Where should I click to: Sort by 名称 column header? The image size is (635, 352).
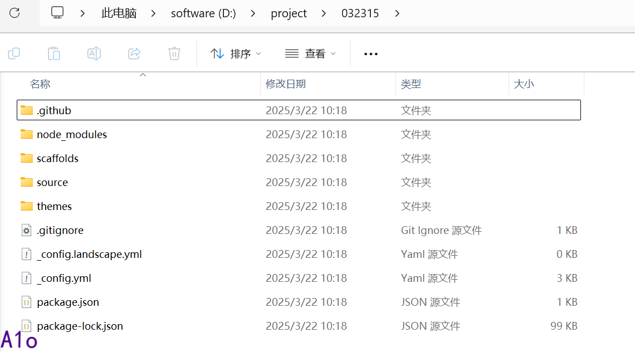pyautogui.click(x=40, y=84)
